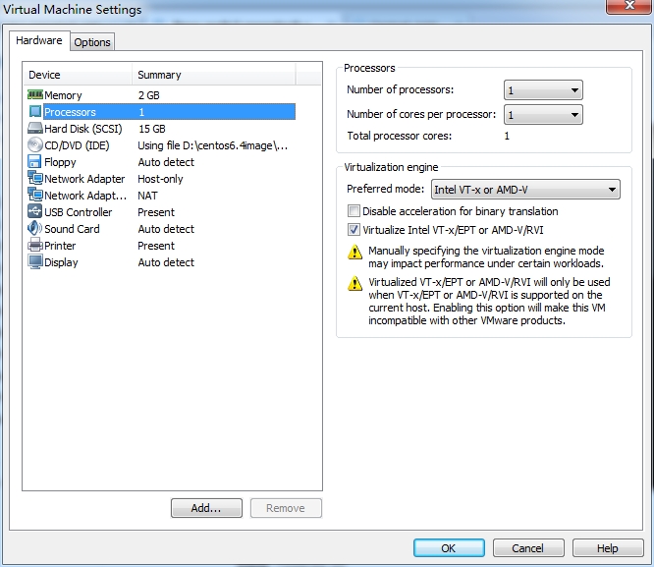Click the Host-only Network Adapter icon
Image resolution: width=654 pixels, height=567 pixels.
pos(35,178)
